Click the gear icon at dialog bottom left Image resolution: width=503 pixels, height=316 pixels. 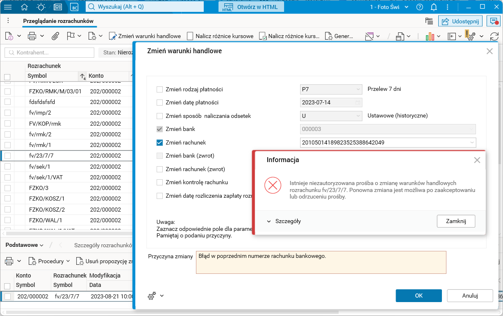coord(152,296)
